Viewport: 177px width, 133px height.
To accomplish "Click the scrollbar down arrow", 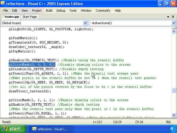I will pyautogui.click(x=174, y=115).
